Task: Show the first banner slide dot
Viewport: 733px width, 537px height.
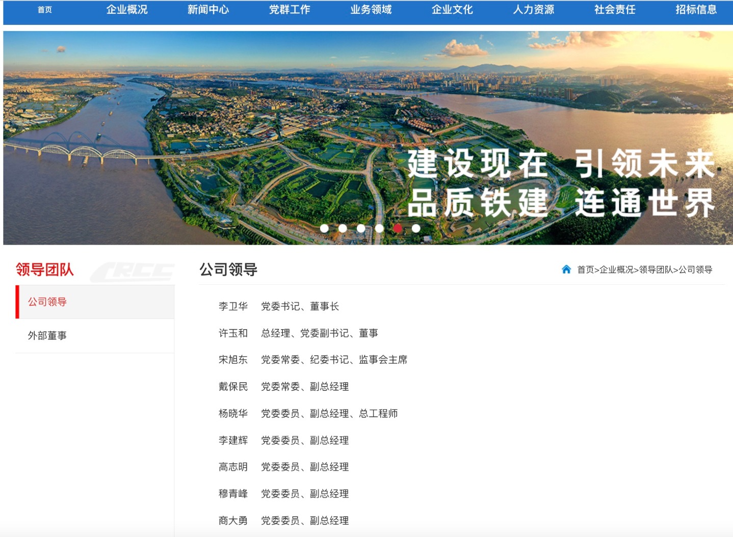Action: tap(324, 228)
